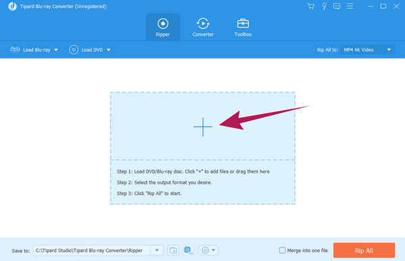Open the gear settings dropdown
Viewport: 405px width, 261px height.
coord(209,250)
